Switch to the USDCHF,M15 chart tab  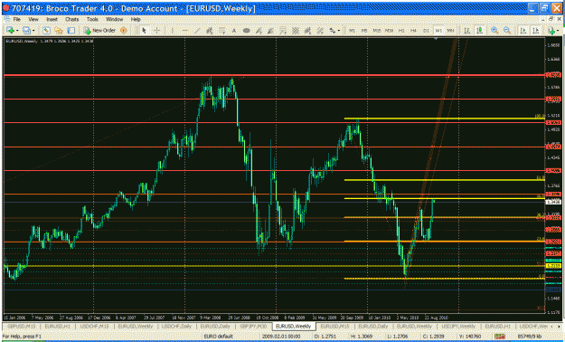(95, 326)
